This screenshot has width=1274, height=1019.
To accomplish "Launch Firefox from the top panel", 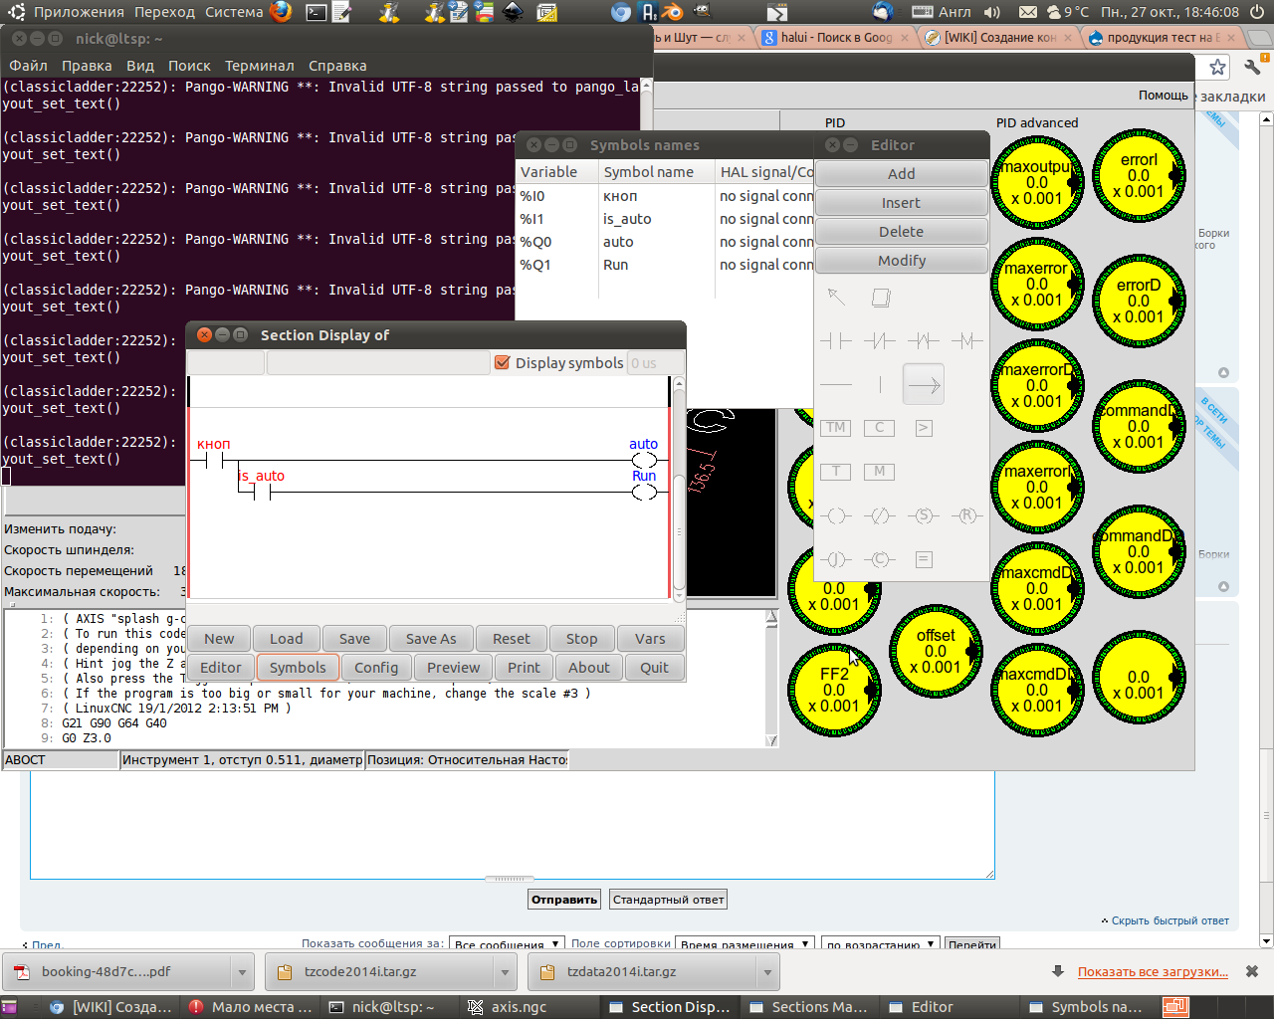I will (x=282, y=12).
